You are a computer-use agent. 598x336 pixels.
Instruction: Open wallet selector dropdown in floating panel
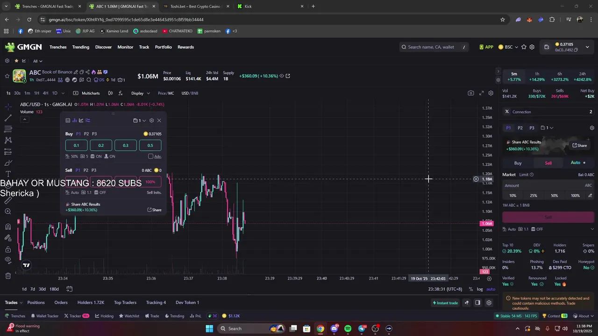[x=140, y=120]
